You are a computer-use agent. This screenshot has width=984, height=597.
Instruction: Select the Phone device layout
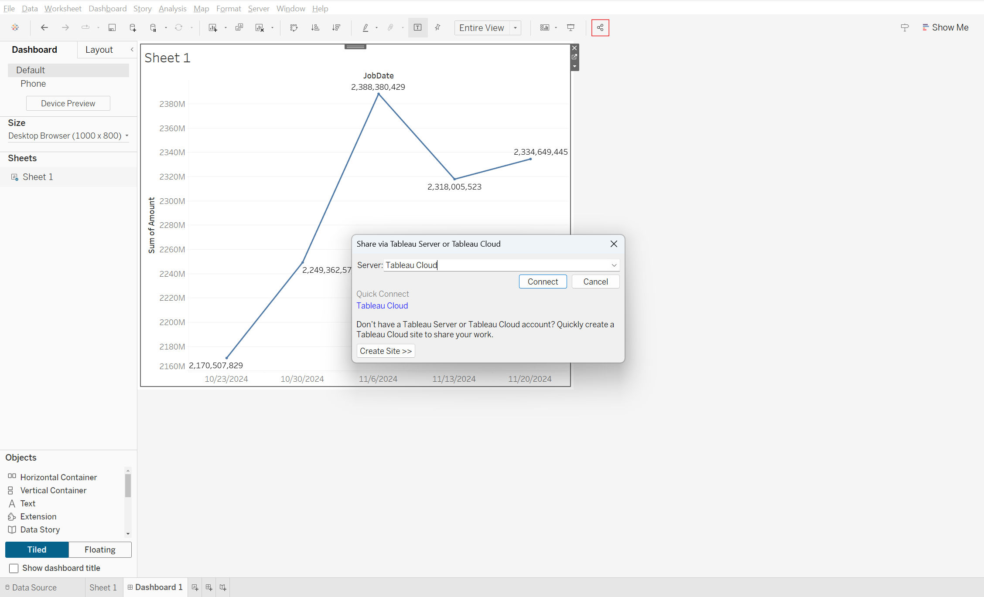point(33,83)
